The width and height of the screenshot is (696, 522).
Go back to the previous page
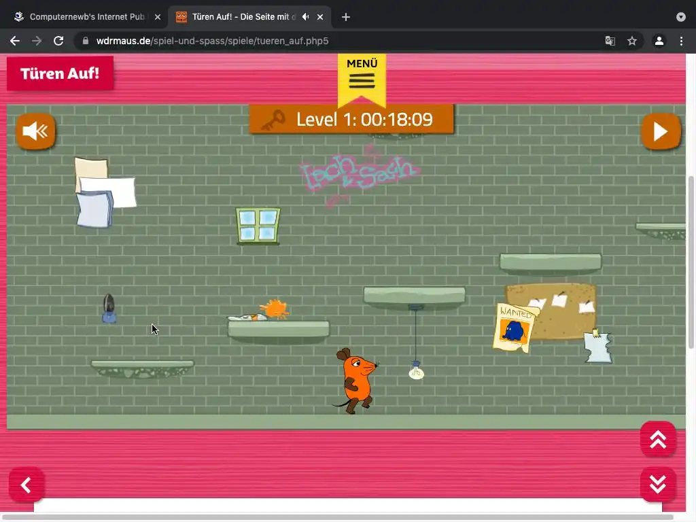tap(15, 41)
